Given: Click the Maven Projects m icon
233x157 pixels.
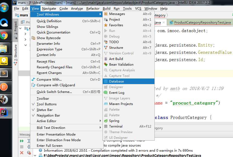Looking at the screenshot, I should click(x=106, y=104).
